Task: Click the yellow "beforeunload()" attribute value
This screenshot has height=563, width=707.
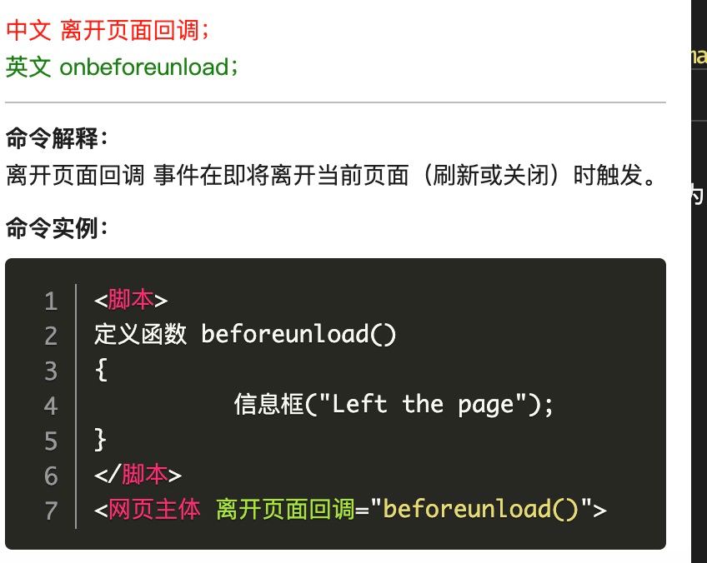Action: [482, 510]
